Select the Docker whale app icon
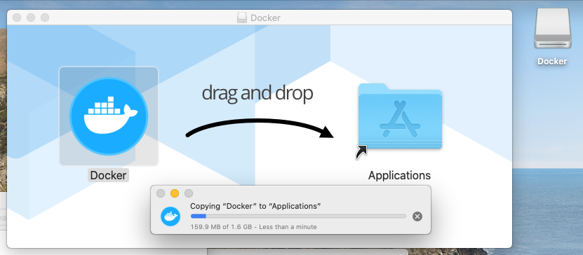 click(x=109, y=116)
